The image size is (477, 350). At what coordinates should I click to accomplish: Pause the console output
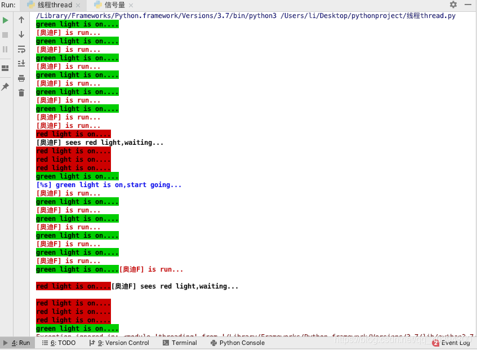pos(5,49)
